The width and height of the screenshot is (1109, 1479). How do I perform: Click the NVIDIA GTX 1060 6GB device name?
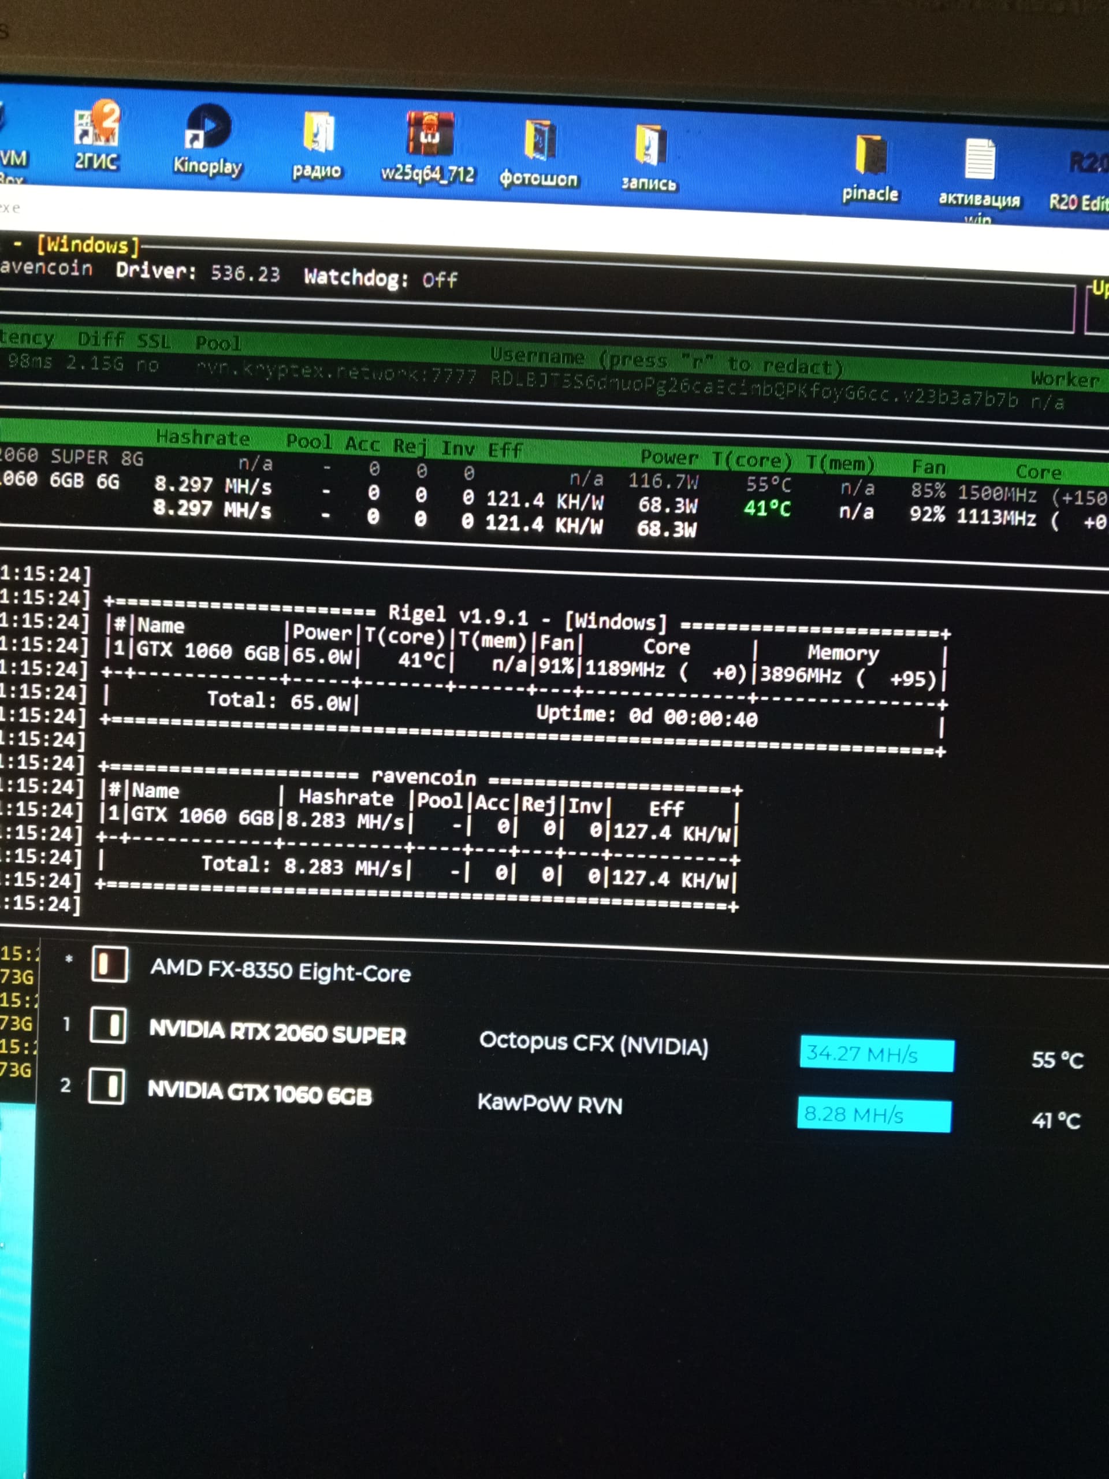259,1092
